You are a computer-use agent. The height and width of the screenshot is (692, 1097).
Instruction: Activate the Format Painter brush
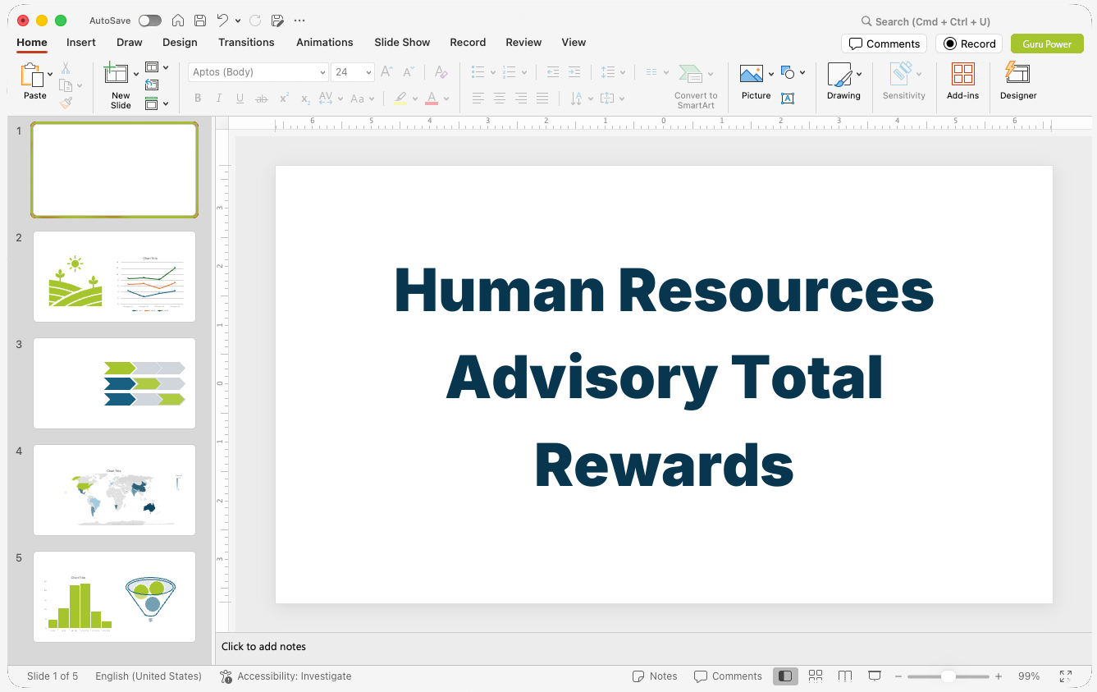click(66, 103)
